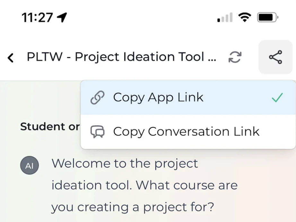
Task: Click the welcome message text
Action: (144, 185)
